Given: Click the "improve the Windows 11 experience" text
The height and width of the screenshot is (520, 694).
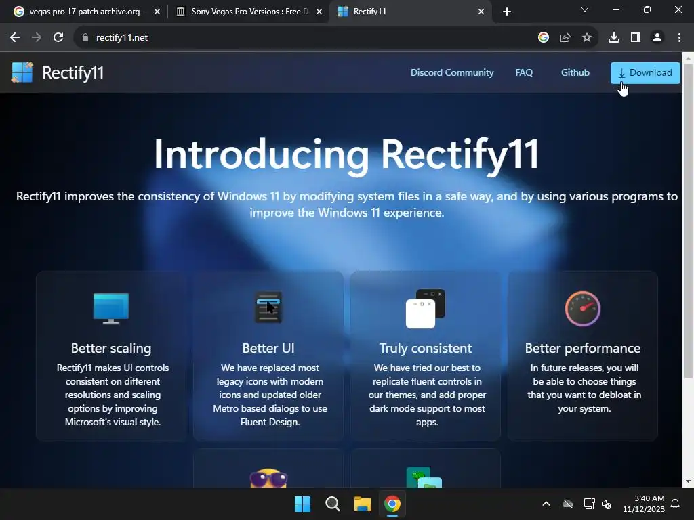Looking at the screenshot, I should pos(346,213).
